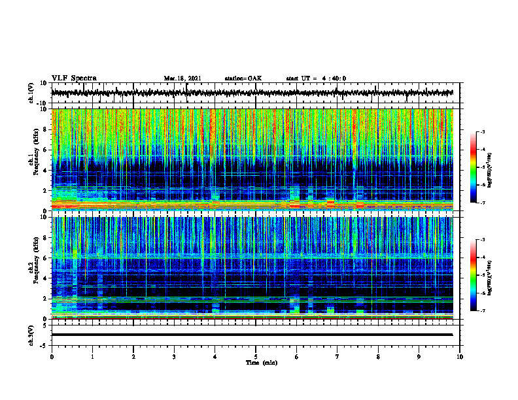Click the "2" tick on the time axis
The image size is (518, 400).
click(133, 357)
